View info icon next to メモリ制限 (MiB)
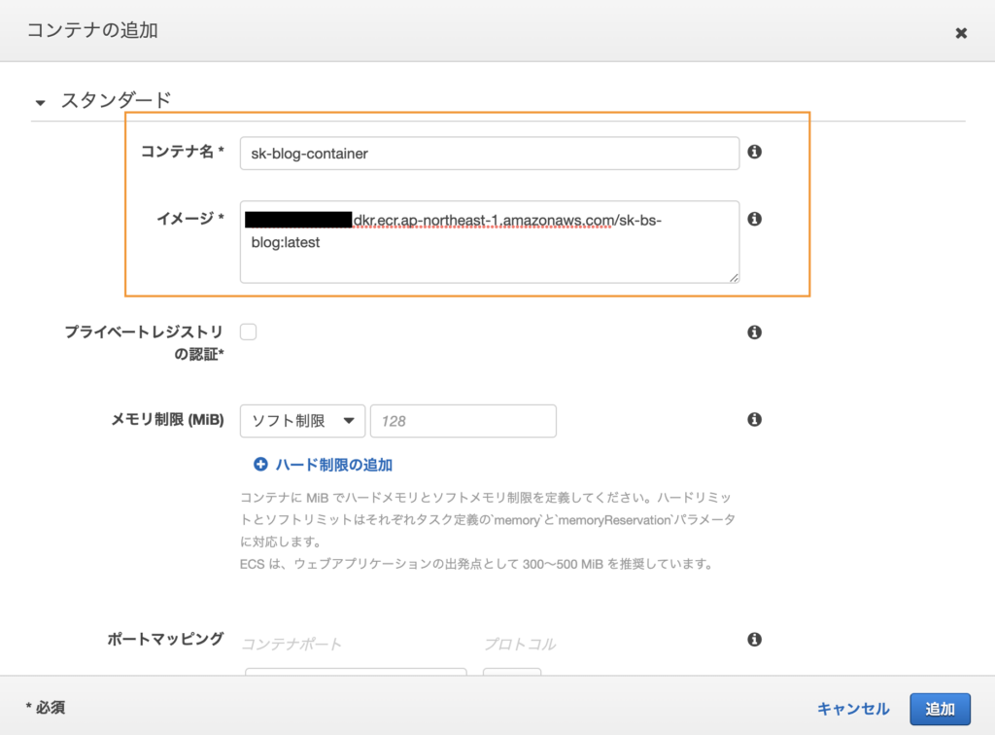Image resolution: width=995 pixels, height=735 pixels. pyautogui.click(x=754, y=419)
